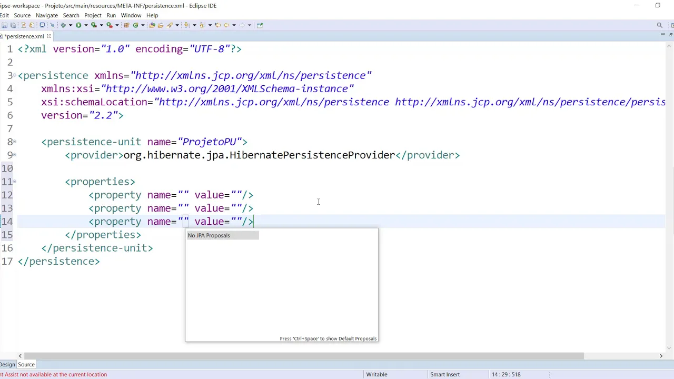Click the Pin Editor toolbar icon
The width and height of the screenshot is (674, 379).
(x=260, y=25)
